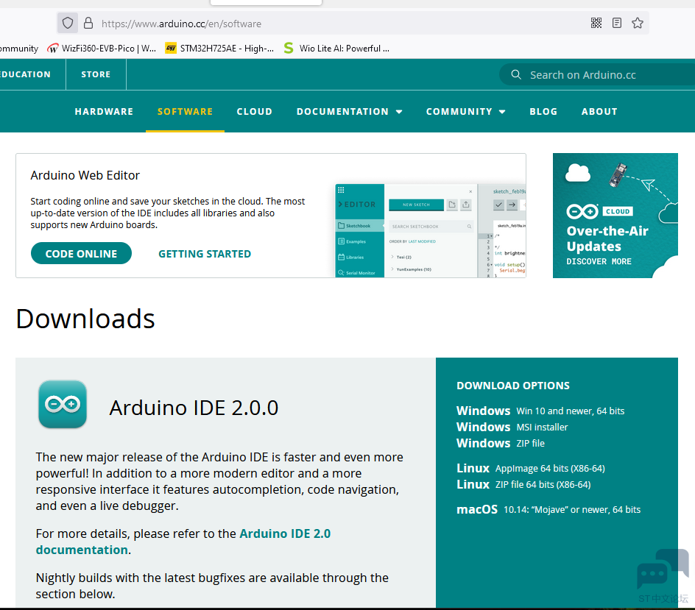Viewport: 695px width, 610px height.
Task: Open the chat bubble widget icon
Action: 663,570
